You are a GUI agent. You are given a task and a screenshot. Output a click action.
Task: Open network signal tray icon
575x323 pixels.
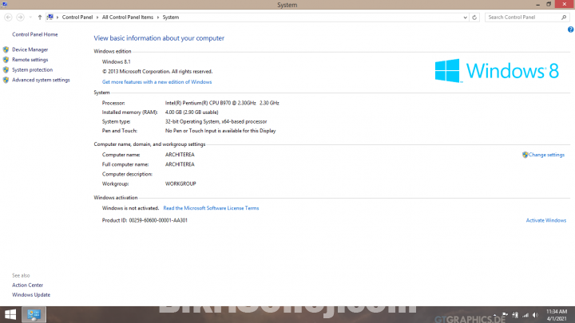pos(525,315)
